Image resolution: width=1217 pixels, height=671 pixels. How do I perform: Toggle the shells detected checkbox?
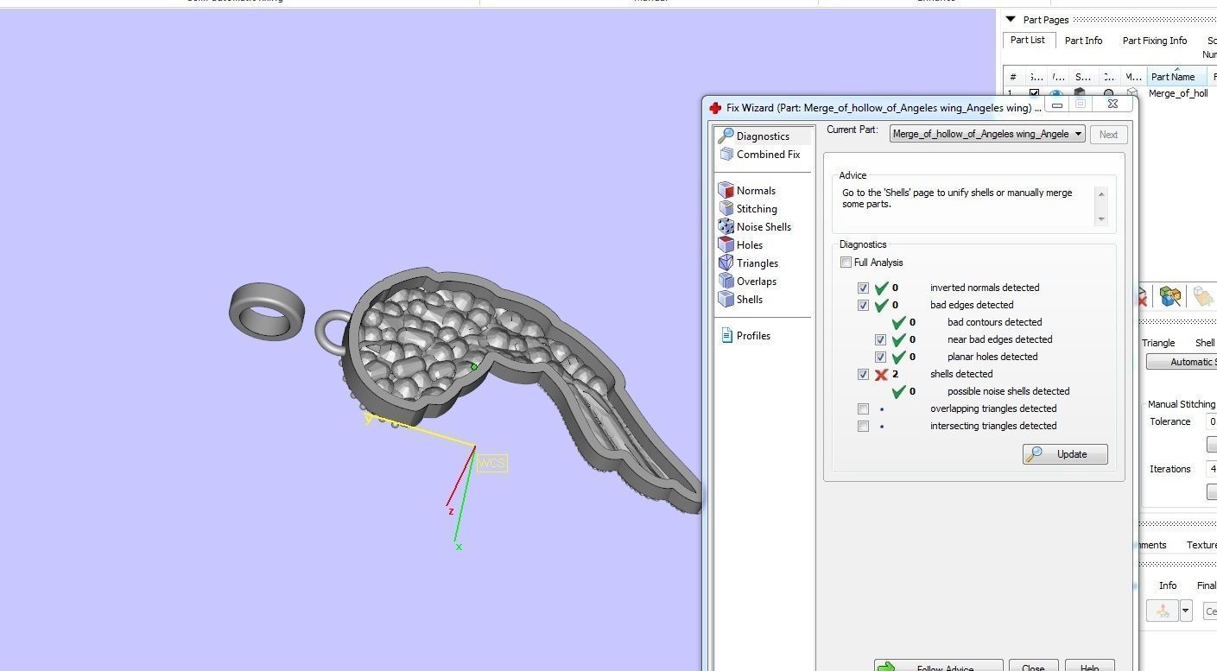click(x=863, y=374)
